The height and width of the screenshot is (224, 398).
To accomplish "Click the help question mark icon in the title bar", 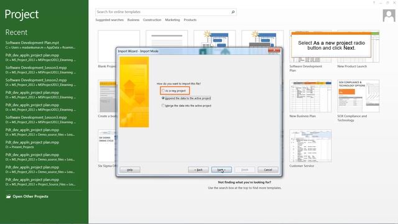I will [374, 2].
